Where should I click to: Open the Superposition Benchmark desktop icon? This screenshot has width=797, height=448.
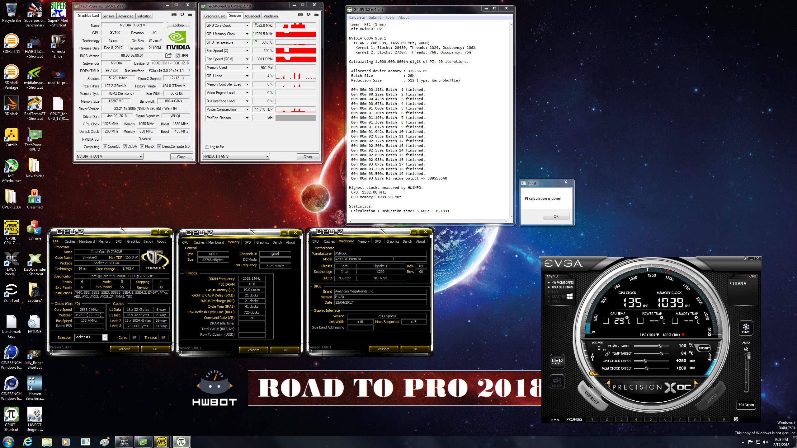tap(35, 15)
